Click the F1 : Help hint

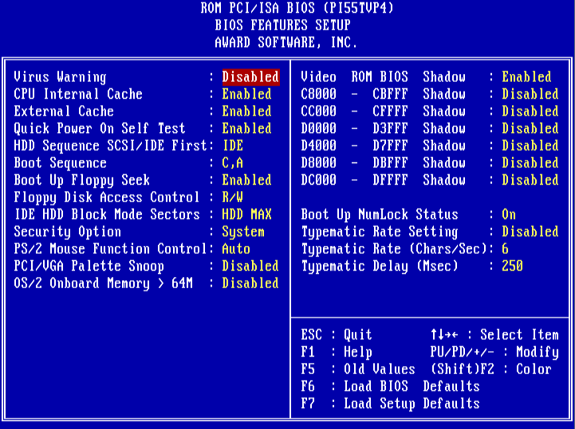pyautogui.click(x=337, y=352)
